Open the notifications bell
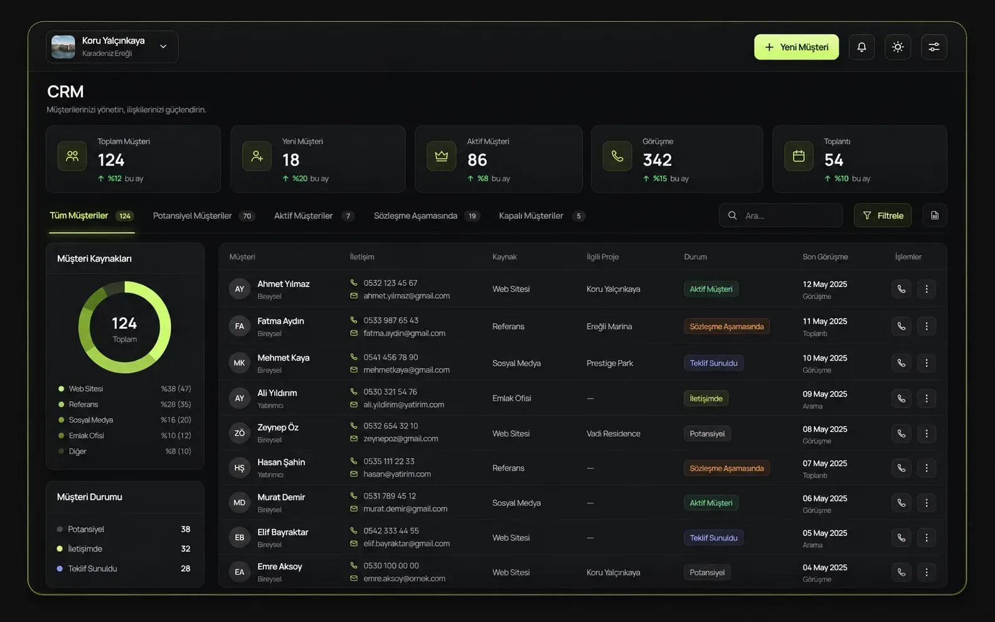The image size is (995, 622). point(861,47)
